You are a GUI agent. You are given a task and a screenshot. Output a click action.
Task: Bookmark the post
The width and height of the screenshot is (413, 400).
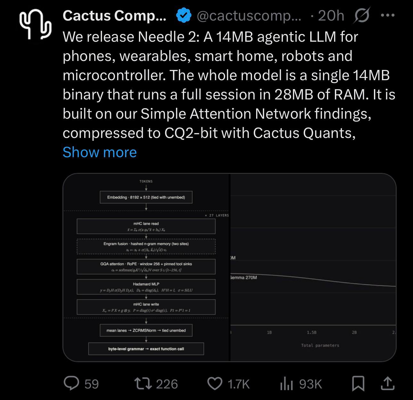[x=358, y=384]
